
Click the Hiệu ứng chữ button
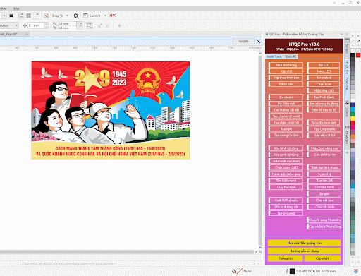(x=324, y=90)
